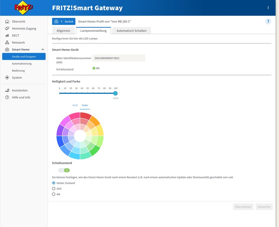Open the Übersicht home icon
This screenshot has width=279, height=227.
[x=7, y=21]
